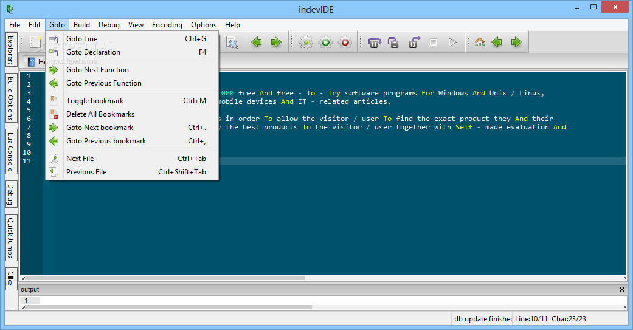
Task: Click the debugger step over icon
Action: point(374,43)
